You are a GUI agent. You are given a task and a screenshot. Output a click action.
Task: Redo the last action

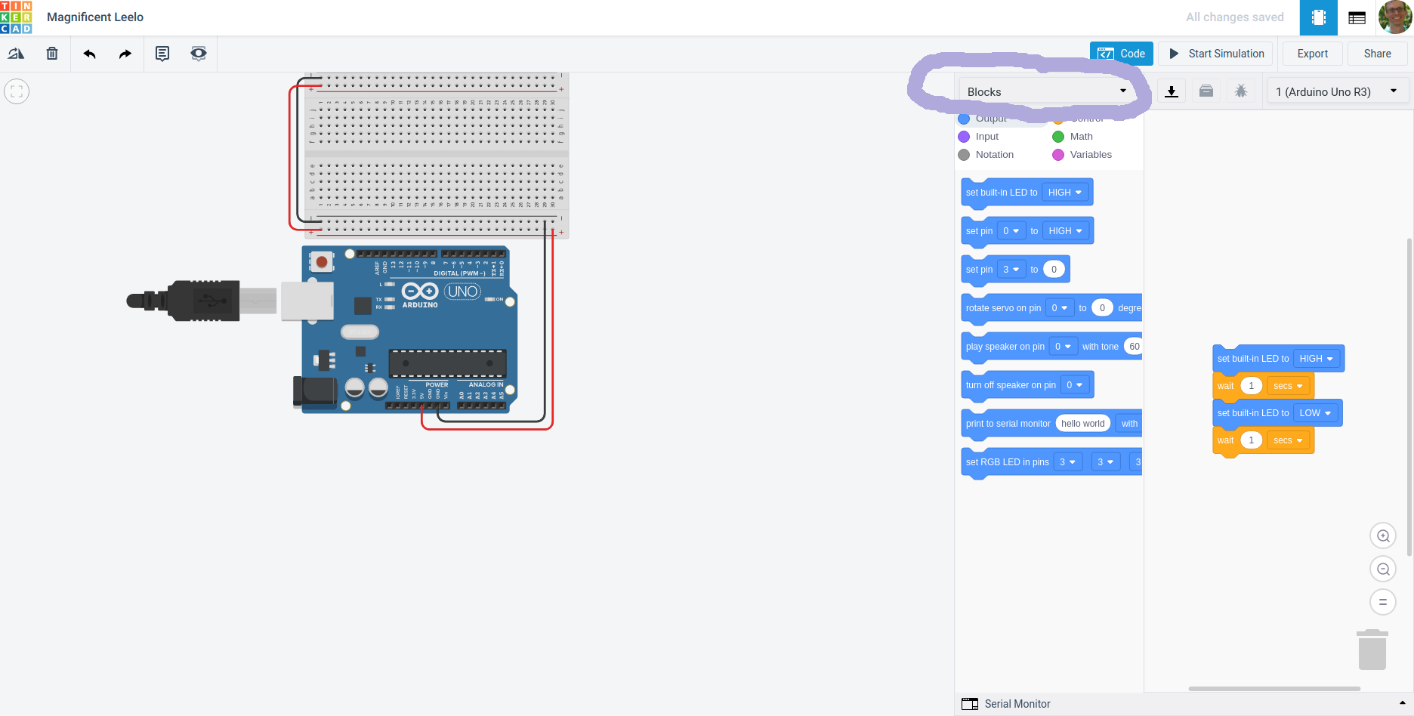(x=125, y=54)
